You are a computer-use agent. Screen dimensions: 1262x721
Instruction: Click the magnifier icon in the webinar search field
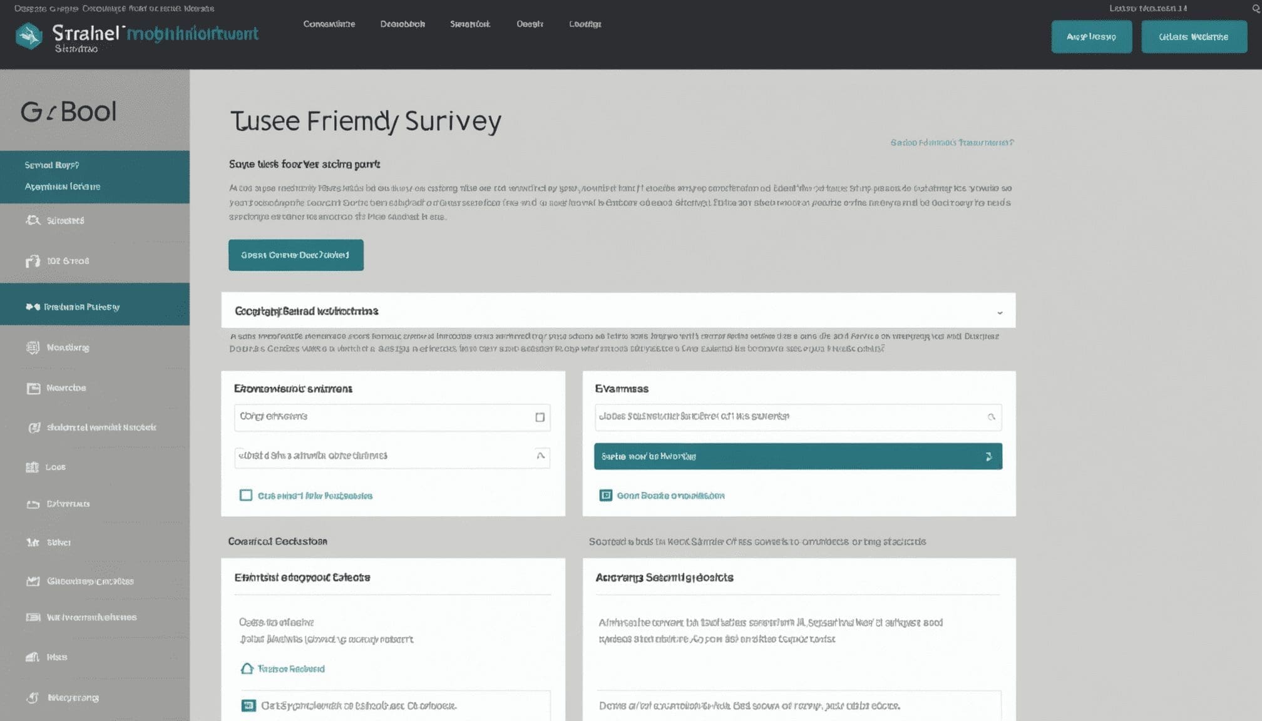tap(991, 417)
